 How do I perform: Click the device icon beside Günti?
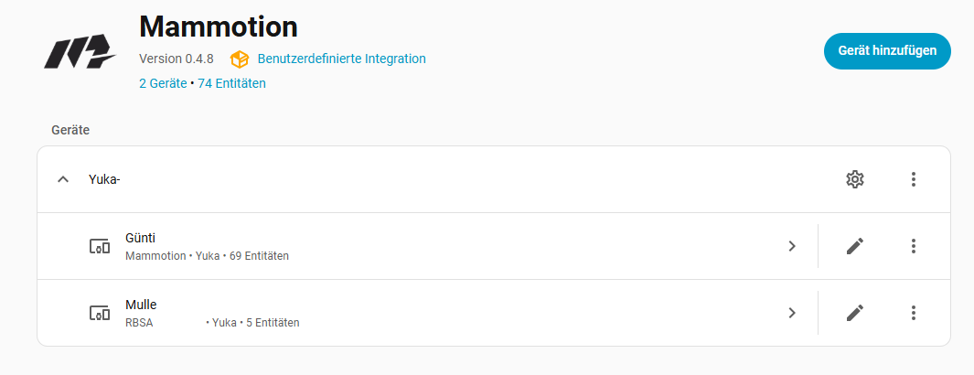coord(99,246)
